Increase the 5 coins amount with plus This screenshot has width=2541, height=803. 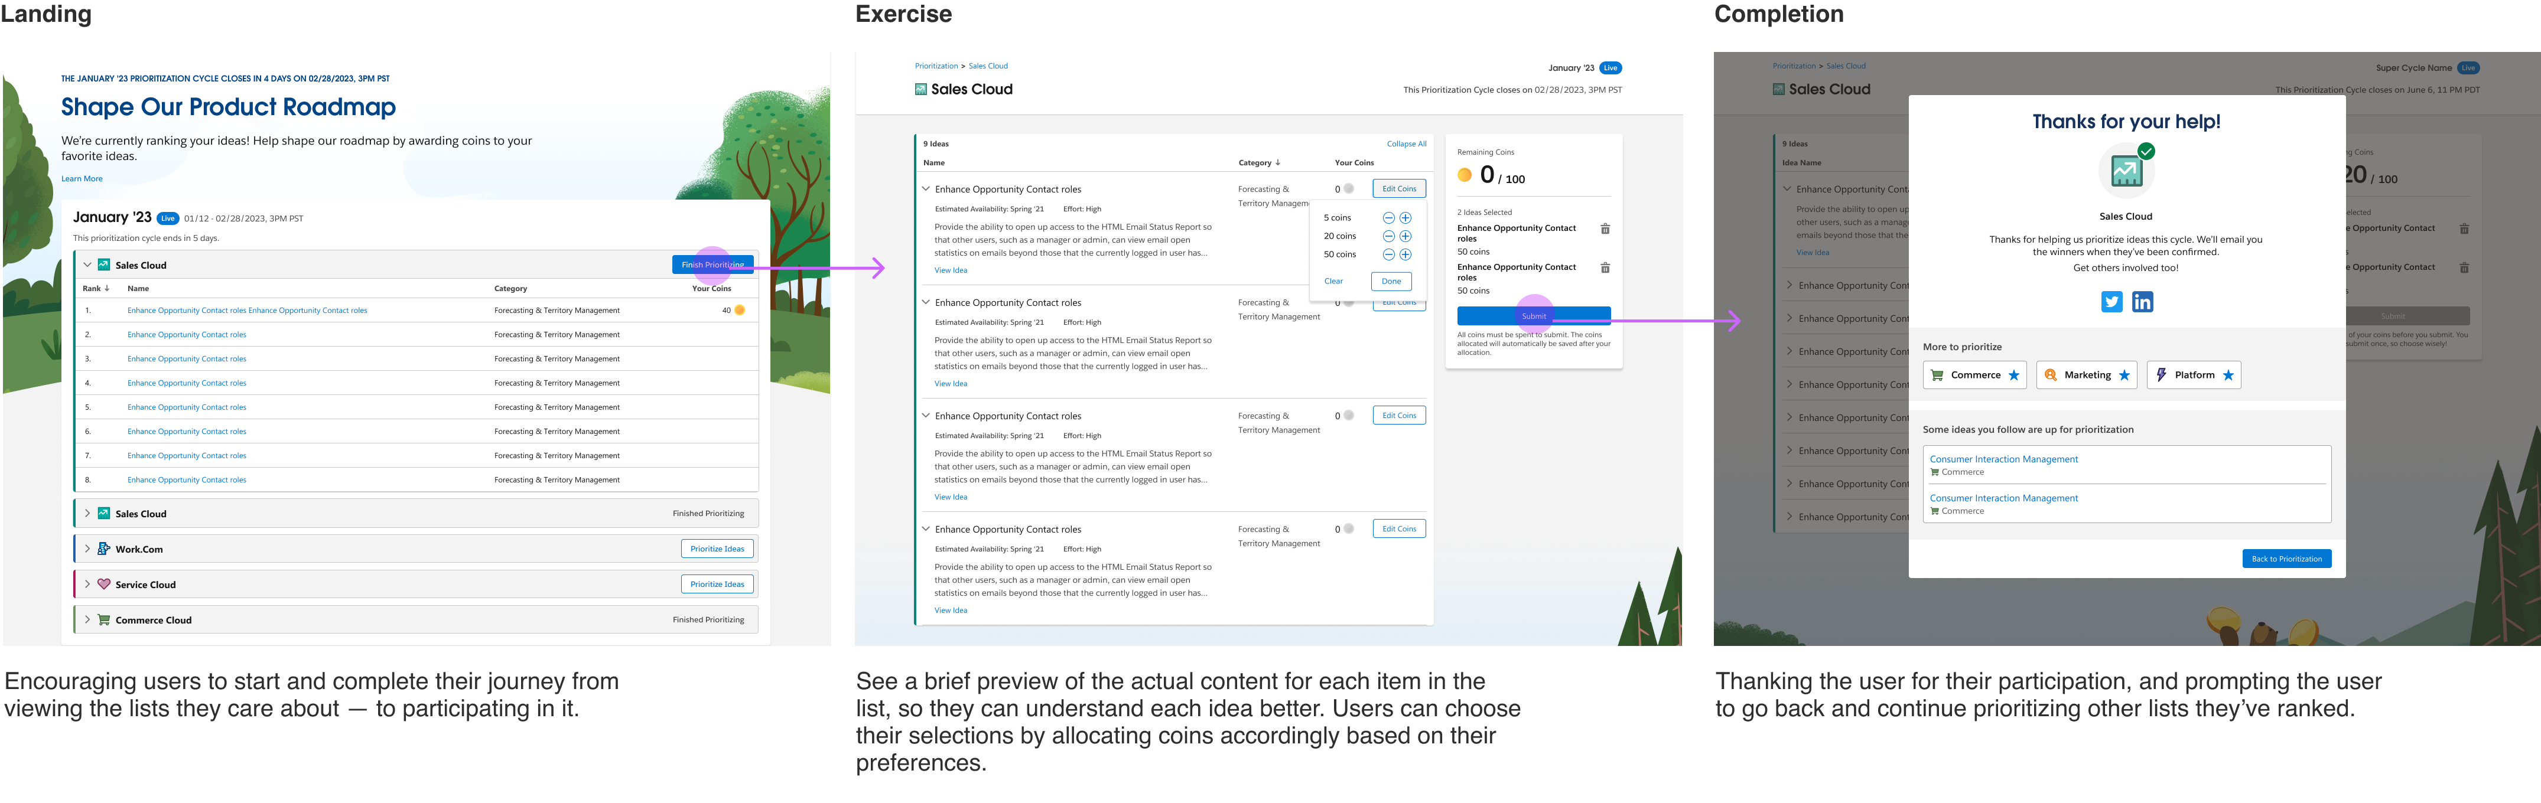pos(1405,218)
